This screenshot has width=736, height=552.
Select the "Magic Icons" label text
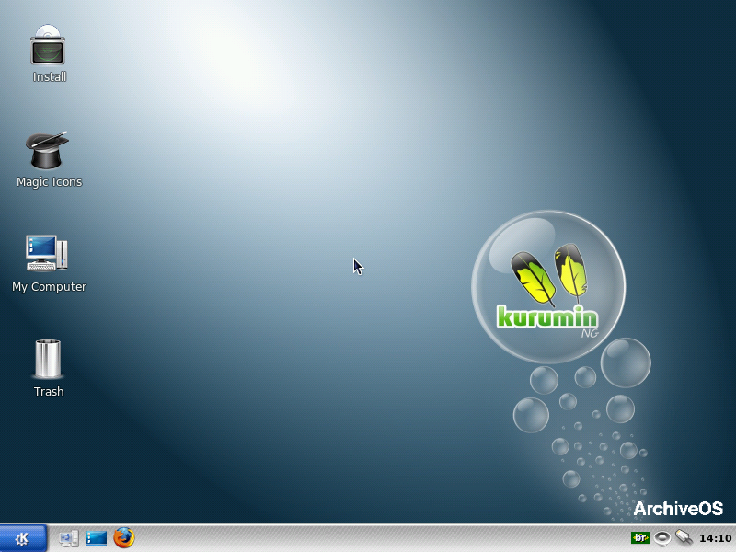click(x=50, y=181)
